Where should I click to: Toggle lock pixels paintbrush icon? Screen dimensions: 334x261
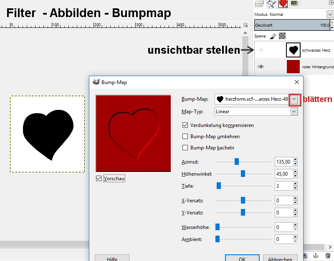click(273, 36)
